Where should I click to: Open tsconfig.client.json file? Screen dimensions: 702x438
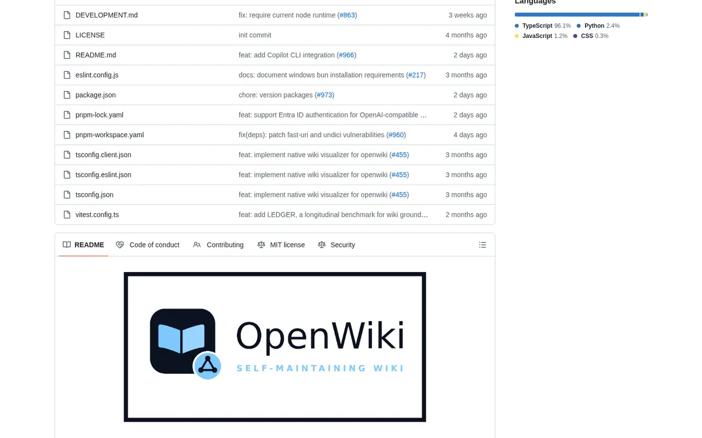tap(104, 155)
